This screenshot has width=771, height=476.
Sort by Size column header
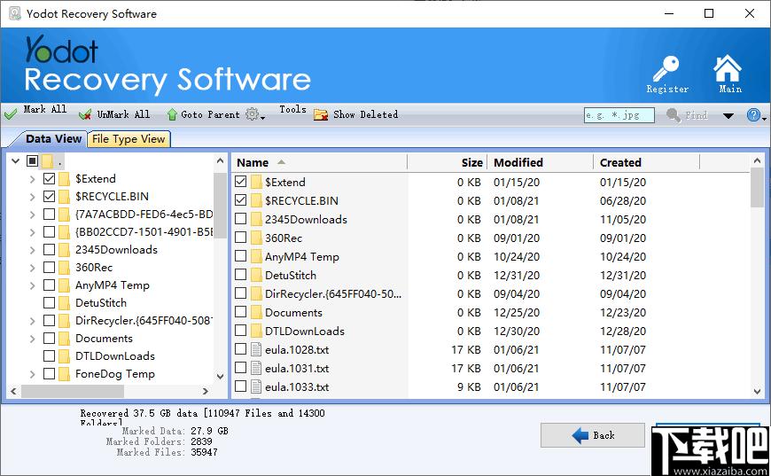point(448,162)
